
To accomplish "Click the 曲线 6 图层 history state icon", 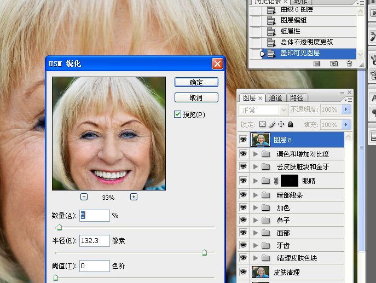I will click(271, 10).
